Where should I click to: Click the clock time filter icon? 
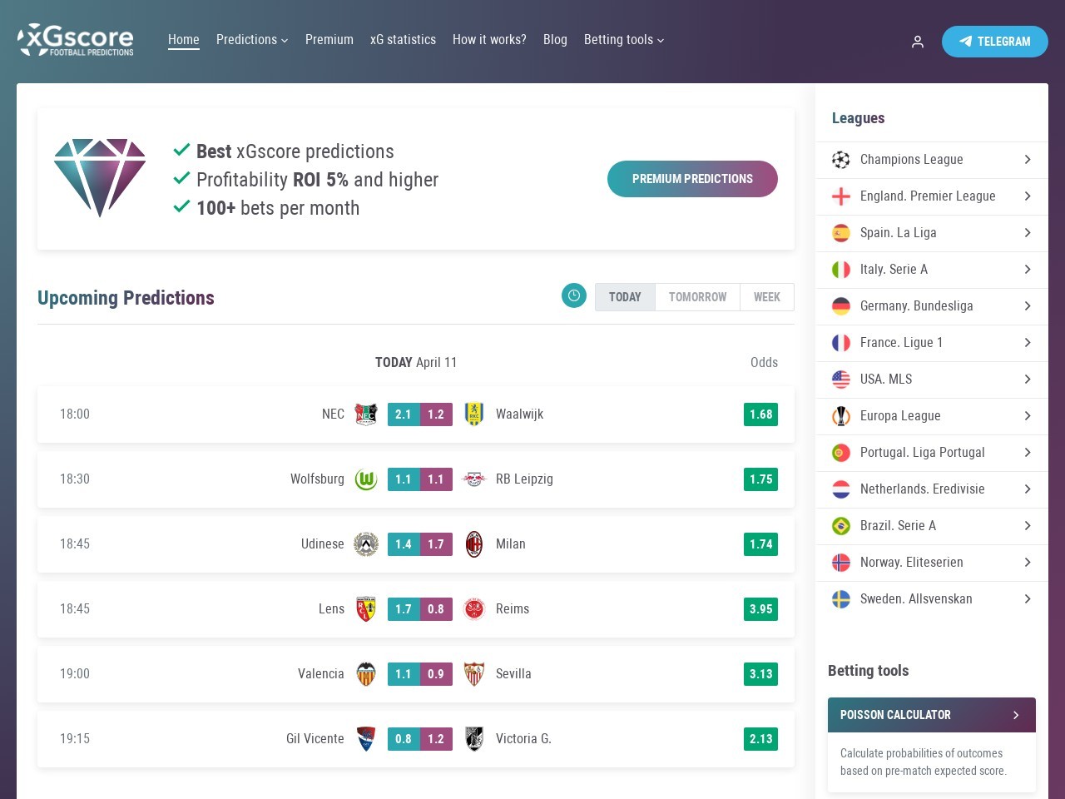point(574,295)
